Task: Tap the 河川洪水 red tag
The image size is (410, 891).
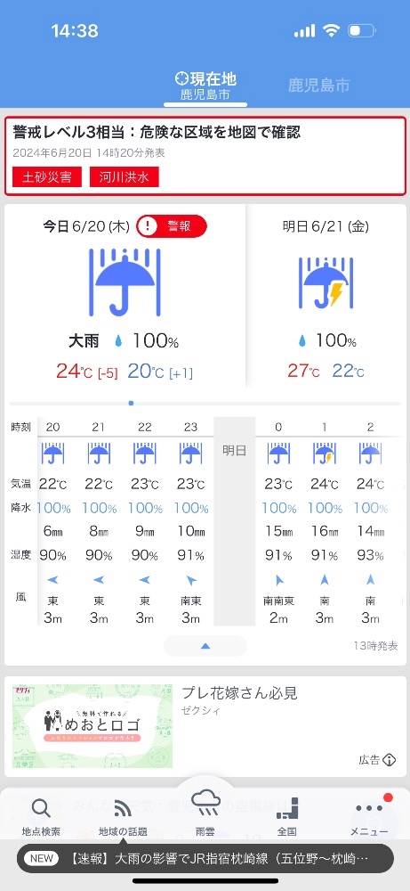Action: (125, 177)
